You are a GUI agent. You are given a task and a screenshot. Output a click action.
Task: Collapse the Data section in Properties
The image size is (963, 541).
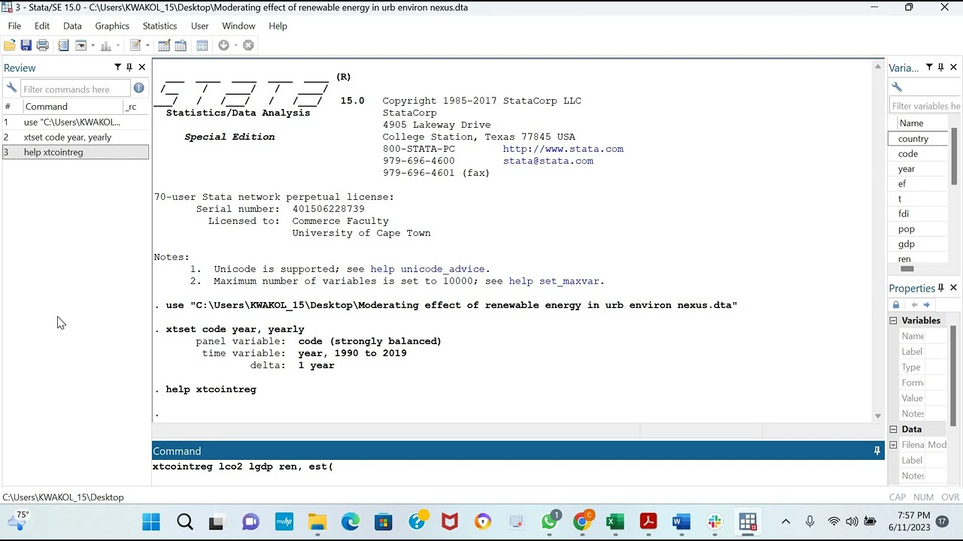coord(894,430)
